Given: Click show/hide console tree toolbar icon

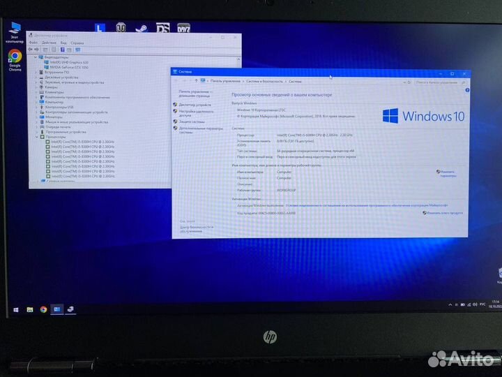Looking at the screenshot, I should 45,50.
